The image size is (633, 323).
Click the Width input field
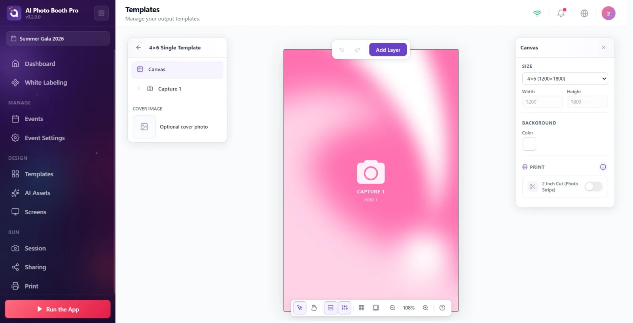tap(542, 102)
